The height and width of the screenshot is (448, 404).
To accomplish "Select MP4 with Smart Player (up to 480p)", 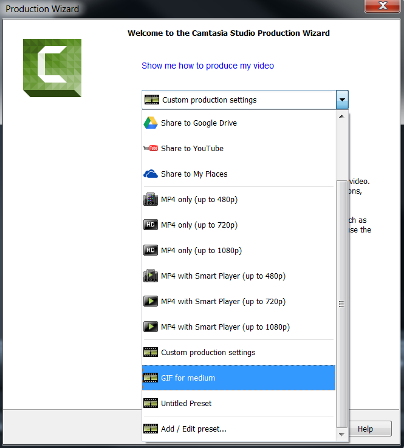I will point(239,276).
